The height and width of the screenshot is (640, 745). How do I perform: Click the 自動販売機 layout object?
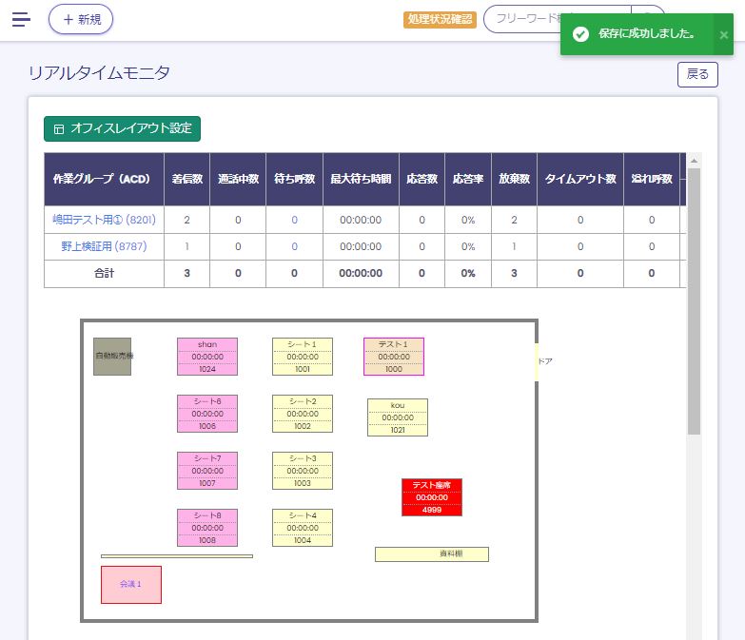coord(112,357)
